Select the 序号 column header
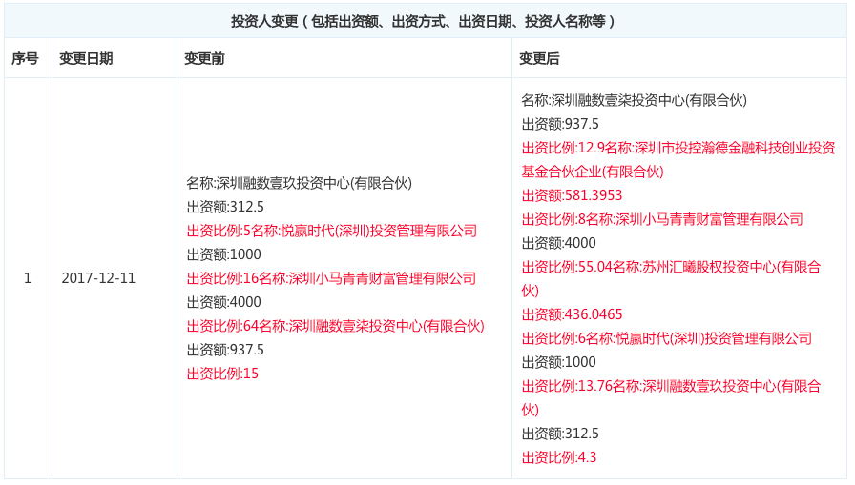 click(x=25, y=58)
